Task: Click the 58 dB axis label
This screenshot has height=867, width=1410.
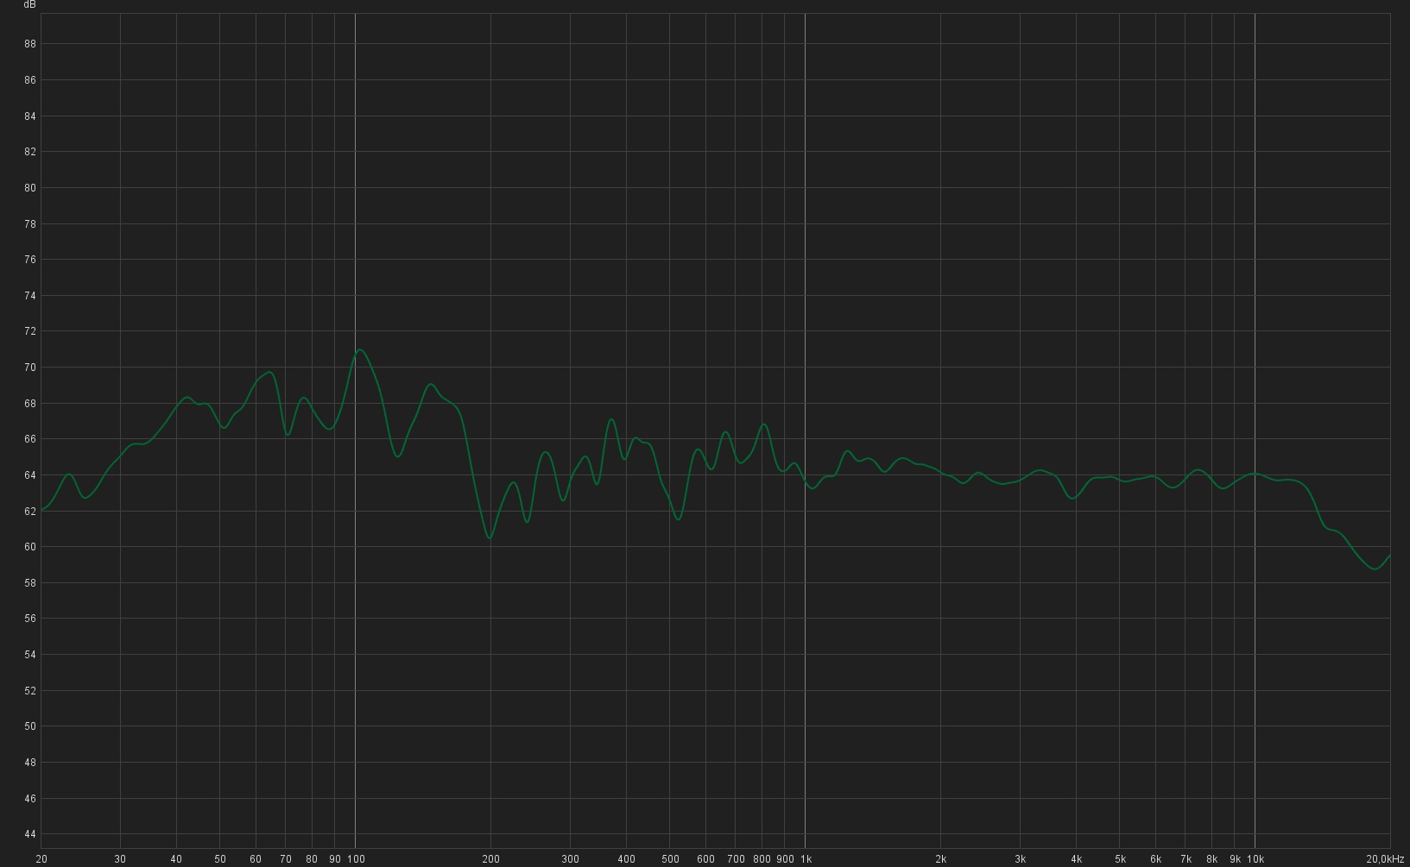Action: click(30, 583)
